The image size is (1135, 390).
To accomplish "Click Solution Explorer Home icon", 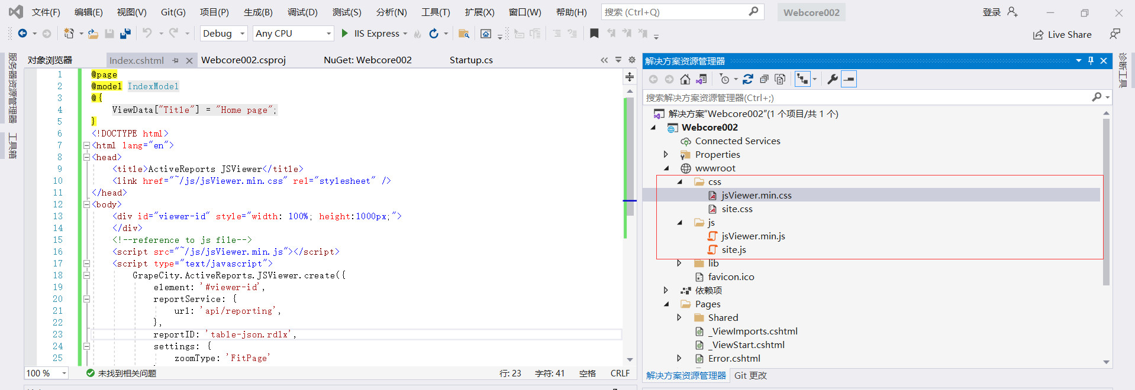I will coord(685,79).
